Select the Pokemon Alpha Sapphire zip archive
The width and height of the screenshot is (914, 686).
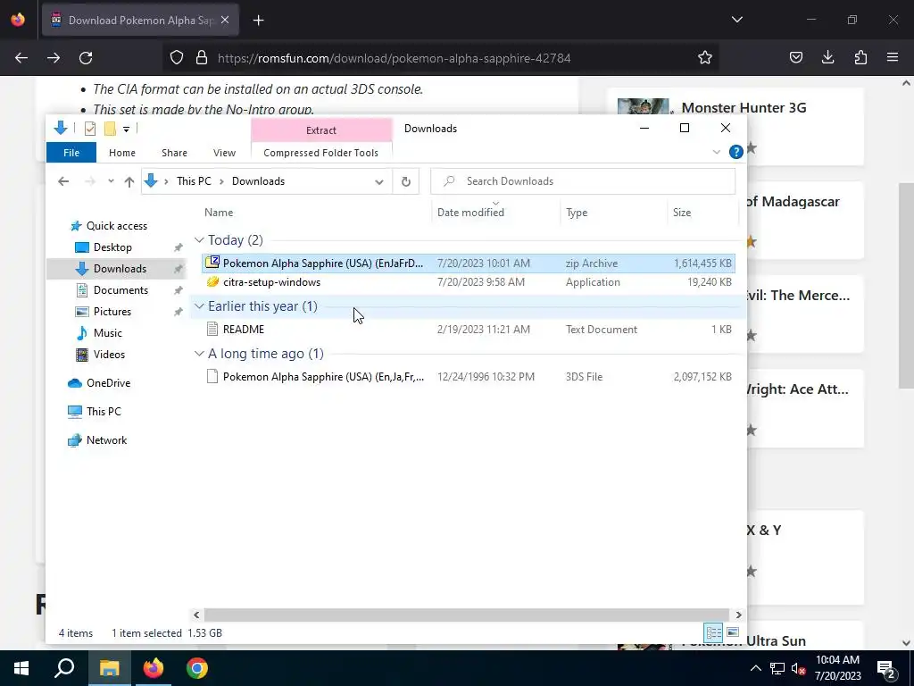468,264
